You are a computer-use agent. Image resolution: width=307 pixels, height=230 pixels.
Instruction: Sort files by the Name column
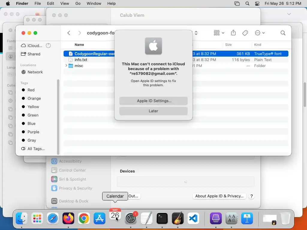point(79,45)
